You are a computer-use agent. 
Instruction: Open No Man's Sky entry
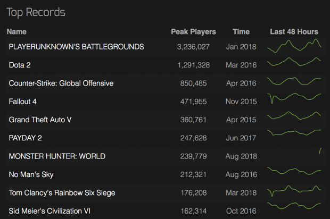(x=31, y=174)
